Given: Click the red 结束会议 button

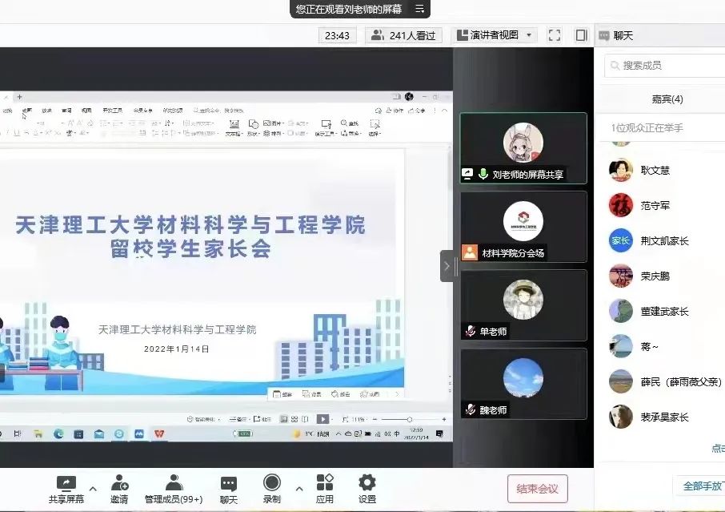Looking at the screenshot, I should click(x=538, y=488).
